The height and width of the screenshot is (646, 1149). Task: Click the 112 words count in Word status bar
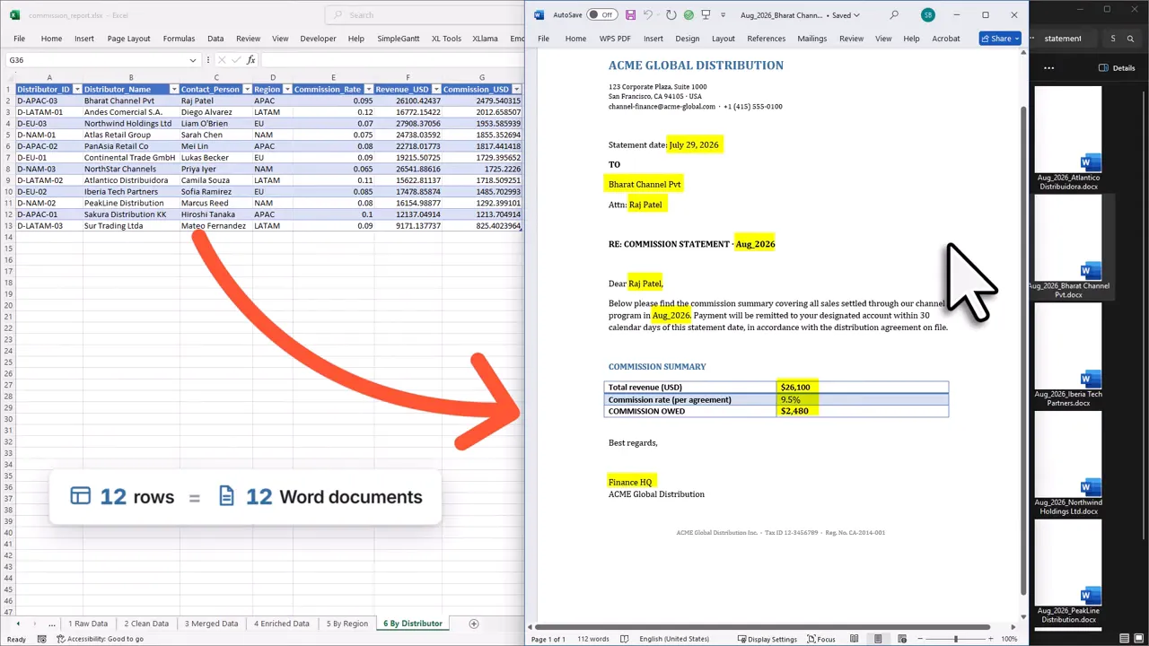[592, 639]
